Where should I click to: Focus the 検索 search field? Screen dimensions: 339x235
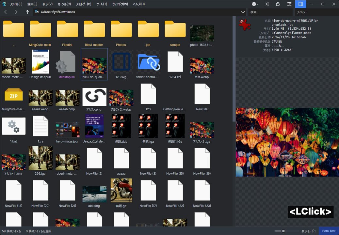(270, 12)
